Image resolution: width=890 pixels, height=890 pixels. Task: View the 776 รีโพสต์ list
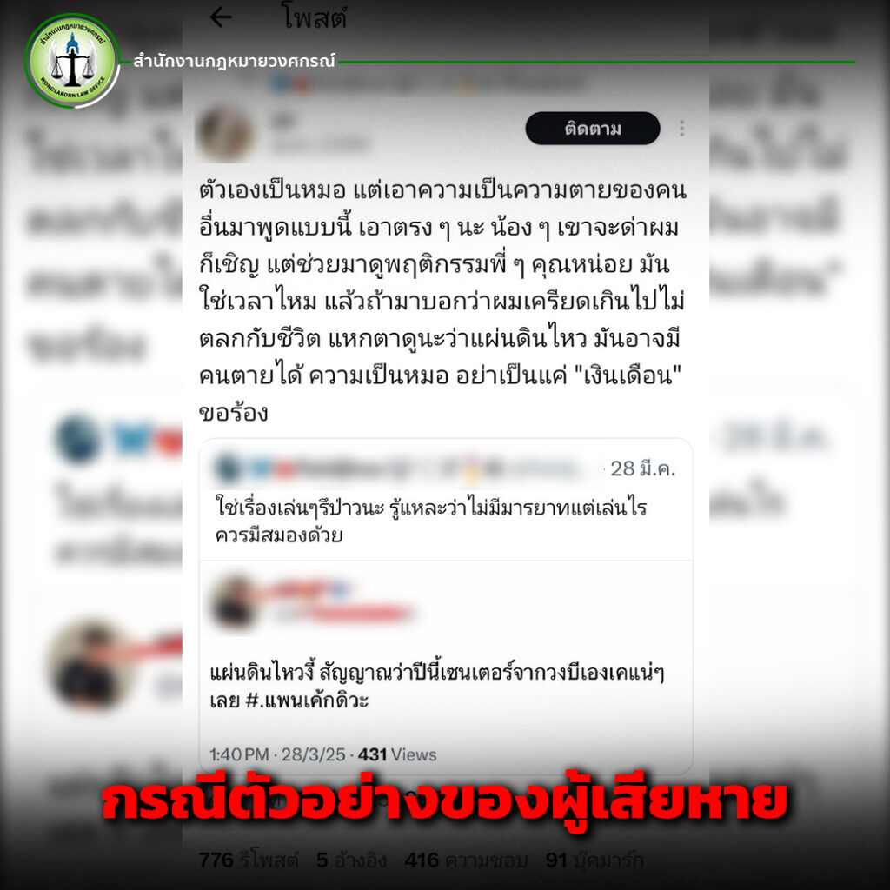point(249,860)
